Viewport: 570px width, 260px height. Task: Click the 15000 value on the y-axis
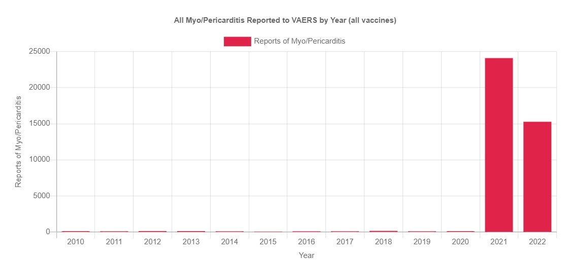point(38,124)
